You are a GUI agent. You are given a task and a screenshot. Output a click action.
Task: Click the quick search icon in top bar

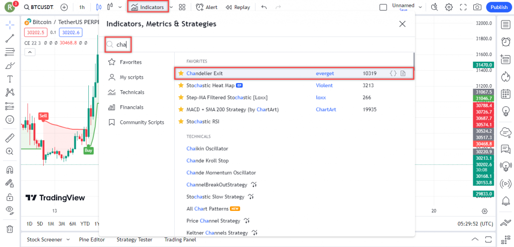pyautogui.click(x=434, y=7)
